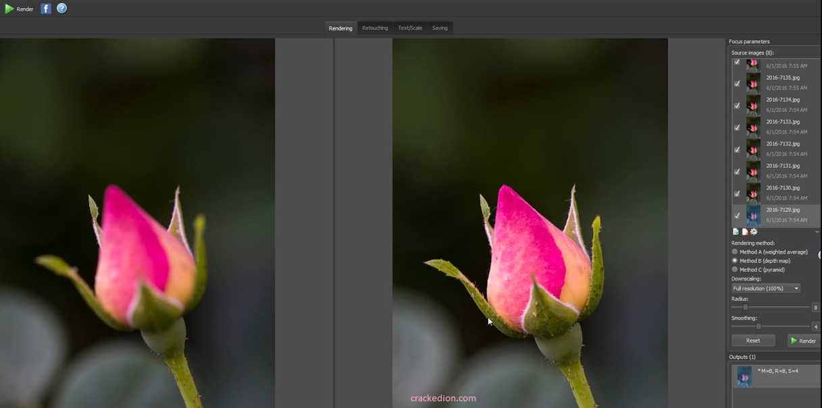Select Method A (weighted average)
822x408 pixels.
click(735, 252)
